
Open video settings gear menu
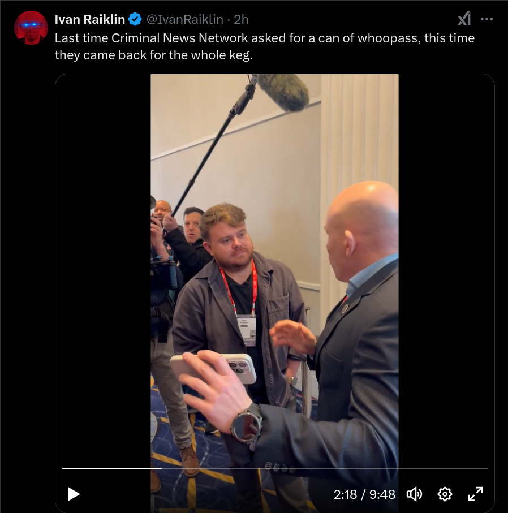445,494
